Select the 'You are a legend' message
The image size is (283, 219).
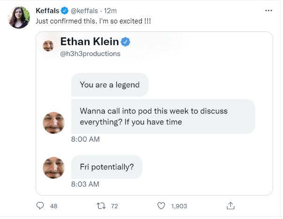click(x=110, y=84)
